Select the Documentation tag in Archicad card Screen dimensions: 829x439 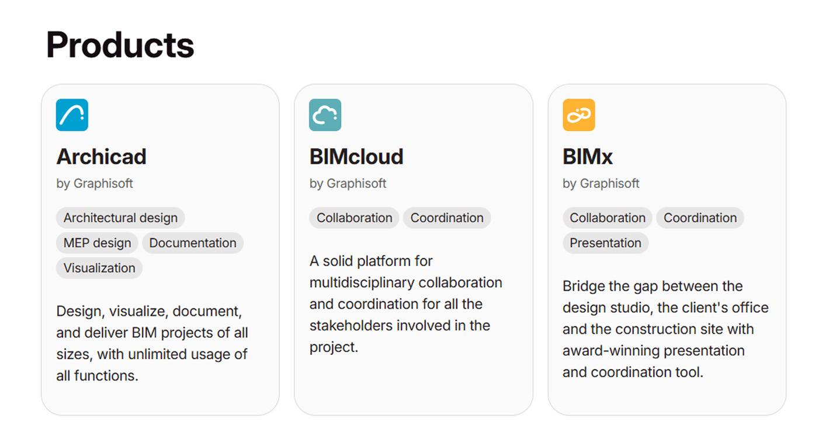click(x=193, y=243)
